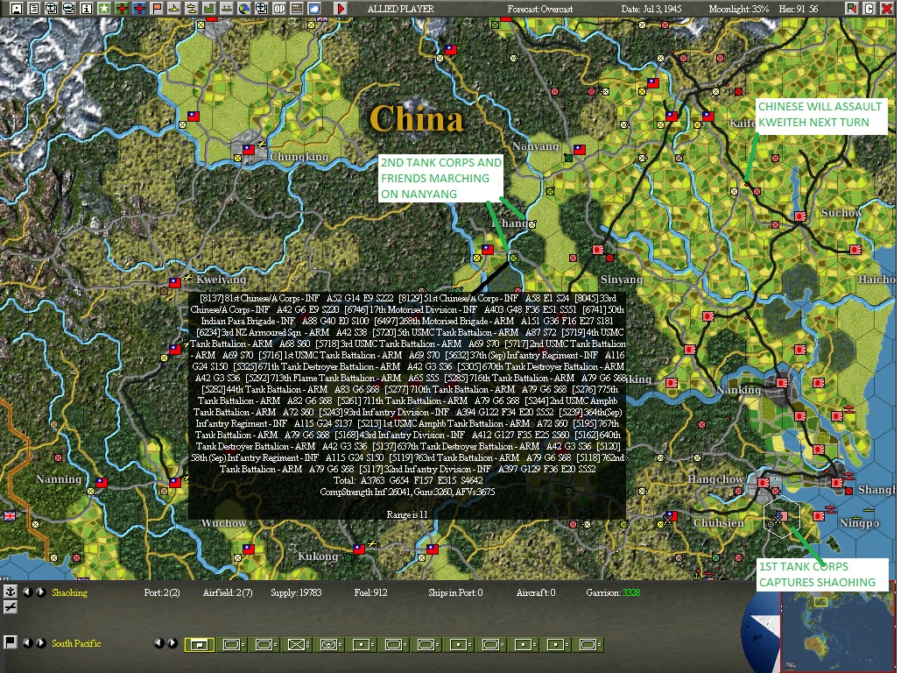This screenshot has height=673, width=908.
Task: Click the 'Fuel: 912' text
Action: (x=370, y=592)
